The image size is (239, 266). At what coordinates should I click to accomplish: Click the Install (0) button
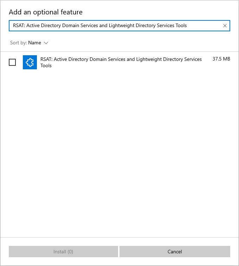(63, 252)
